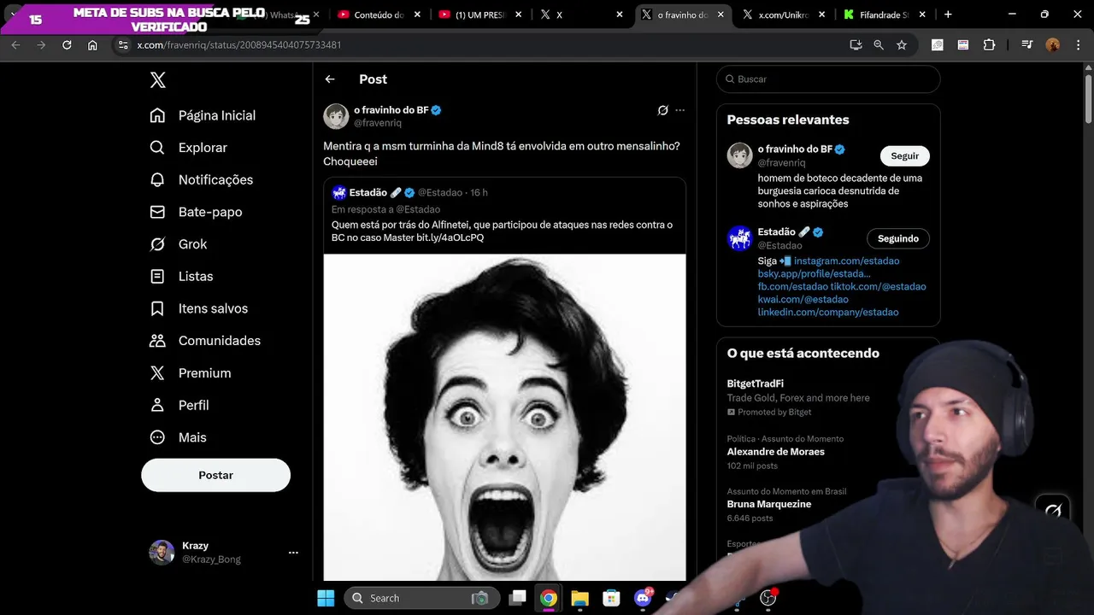Go back using the Post back arrow
1094x615 pixels.
point(330,79)
